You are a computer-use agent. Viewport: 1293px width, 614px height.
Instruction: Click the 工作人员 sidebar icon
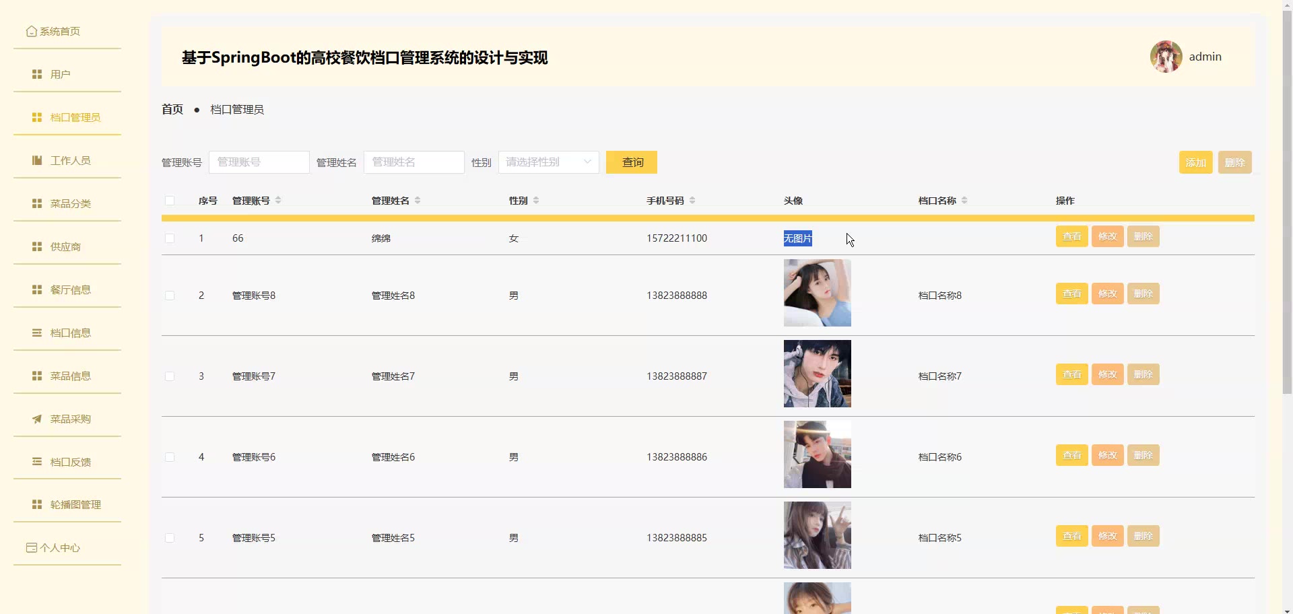coord(37,161)
